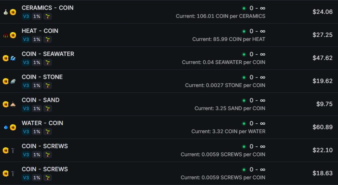Open the CERAMICS - COIN position

48,8
